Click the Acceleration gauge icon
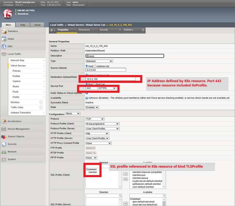Screen dimensions: 235x206 pos(4,121)
